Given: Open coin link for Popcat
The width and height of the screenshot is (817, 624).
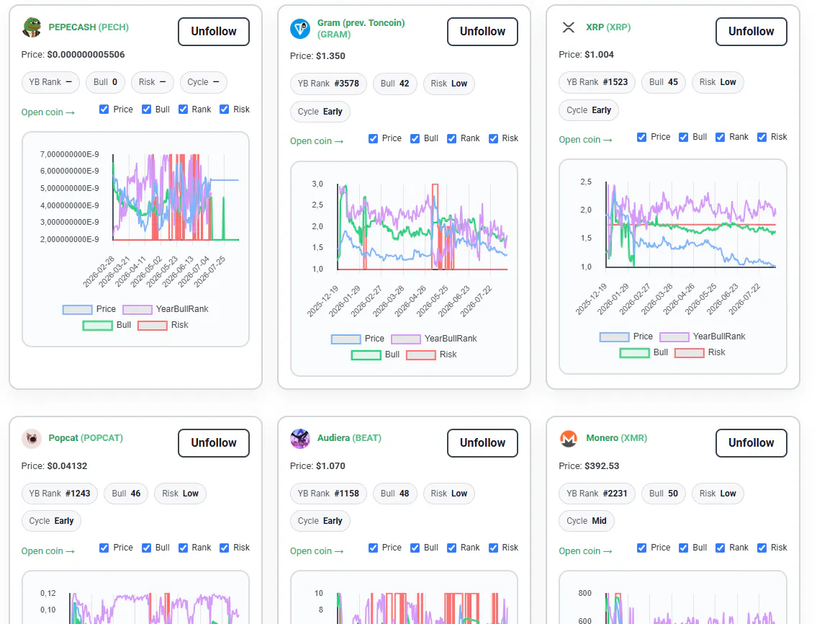Looking at the screenshot, I should [x=48, y=551].
